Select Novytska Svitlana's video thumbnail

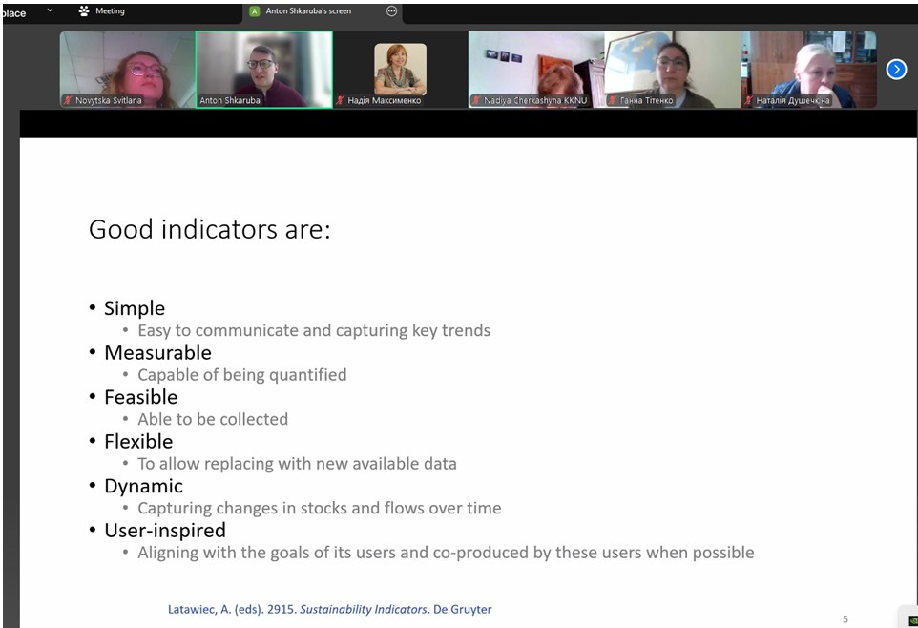pos(127,67)
